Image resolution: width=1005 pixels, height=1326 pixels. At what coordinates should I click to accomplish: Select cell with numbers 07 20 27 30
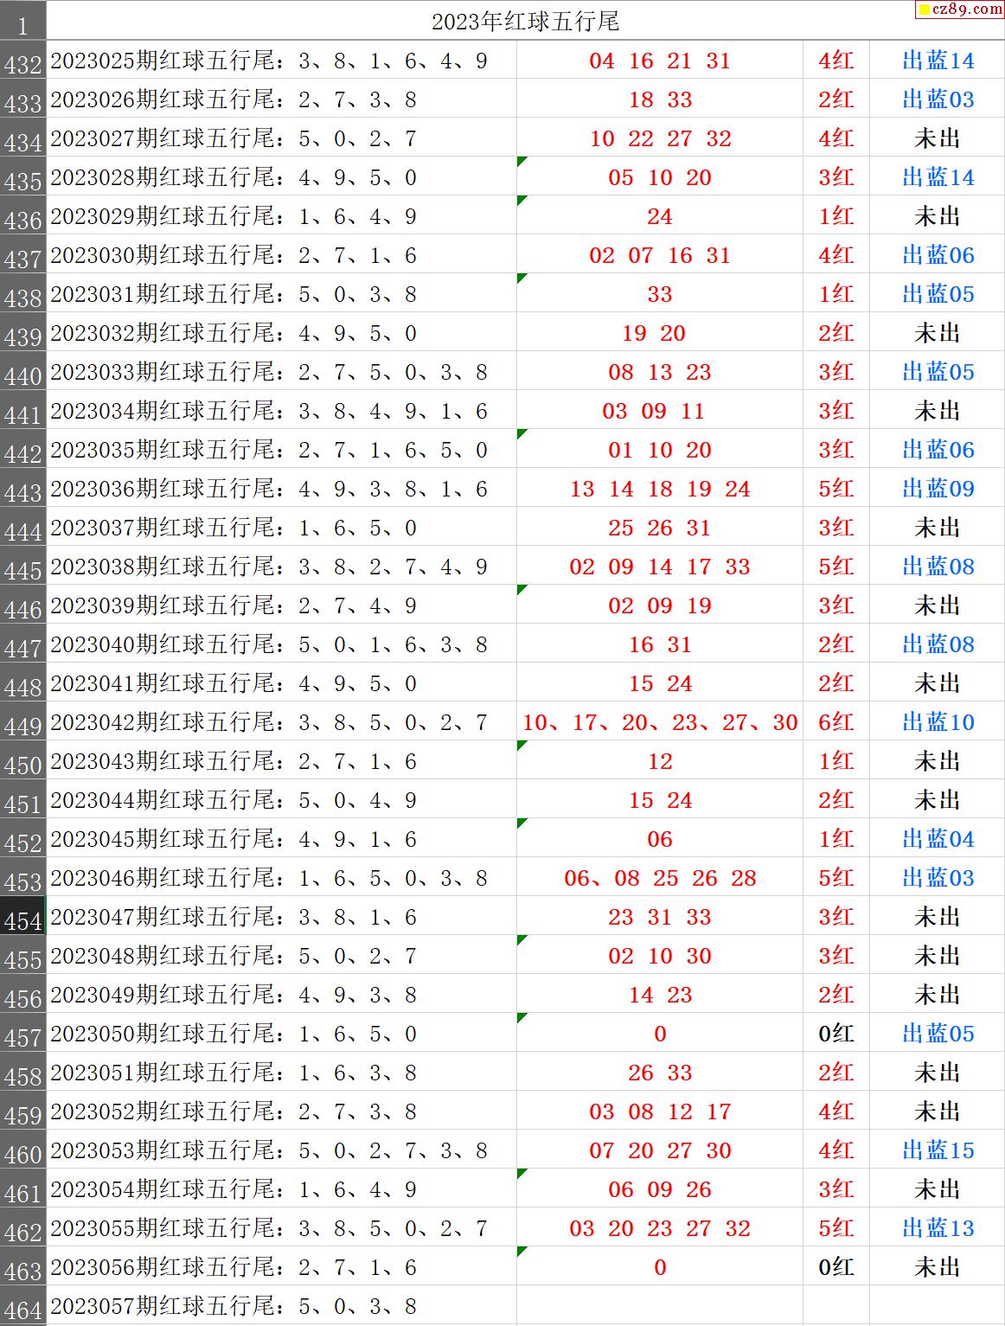pyautogui.click(x=660, y=1150)
